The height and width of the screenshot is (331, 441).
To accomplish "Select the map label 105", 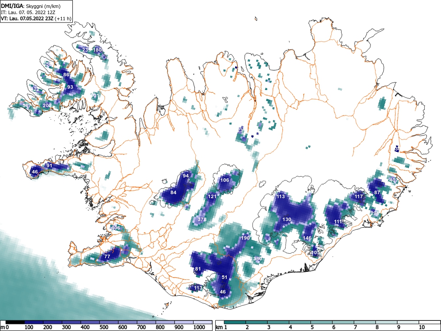I will tap(316, 252).
